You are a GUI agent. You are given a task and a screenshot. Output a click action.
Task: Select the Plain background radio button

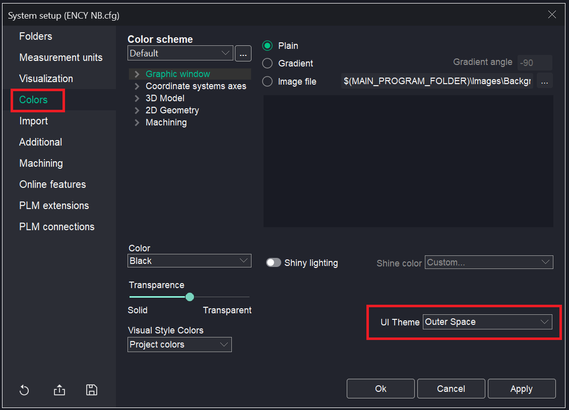point(268,46)
